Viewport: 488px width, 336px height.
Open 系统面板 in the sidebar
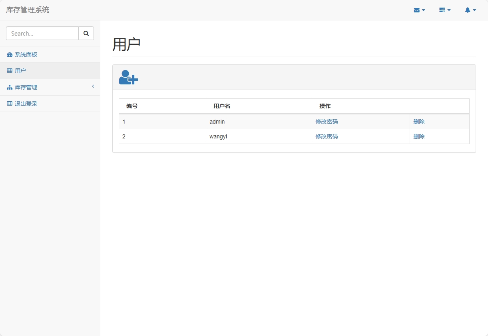(x=50, y=54)
